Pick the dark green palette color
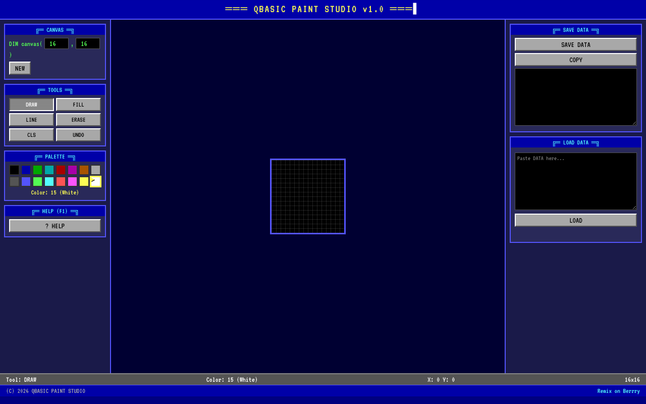 click(x=37, y=170)
